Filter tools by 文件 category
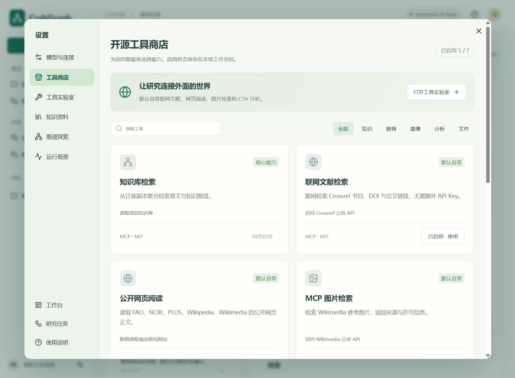Image resolution: width=515 pixels, height=378 pixels. tap(464, 129)
